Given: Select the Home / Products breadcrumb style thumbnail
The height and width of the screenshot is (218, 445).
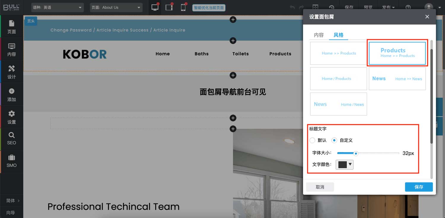Looking at the screenshot, I should tap(338, 79).
